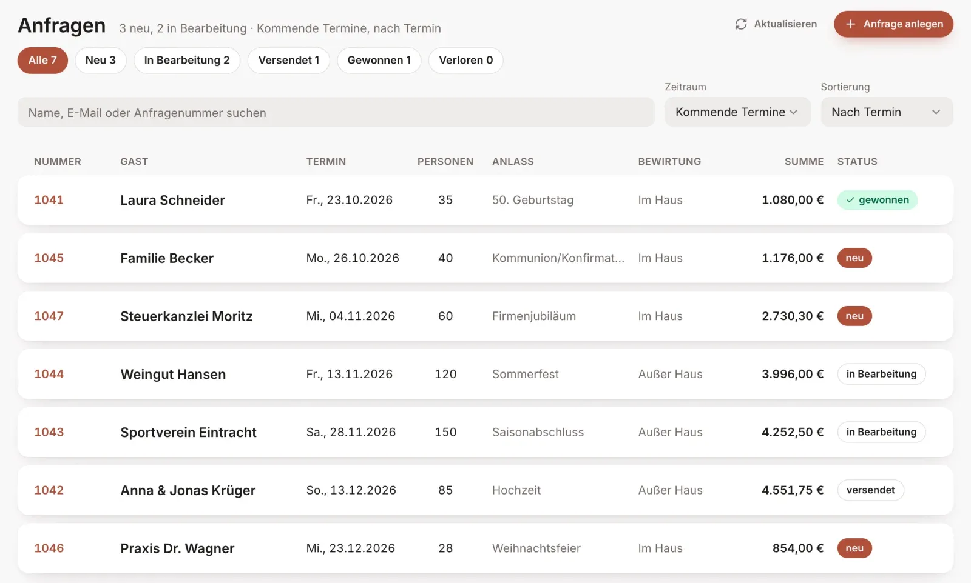Click the neu badge in Familie Becker row
Image resolution: width=971 pixels, height=583 pixels.
854,258
